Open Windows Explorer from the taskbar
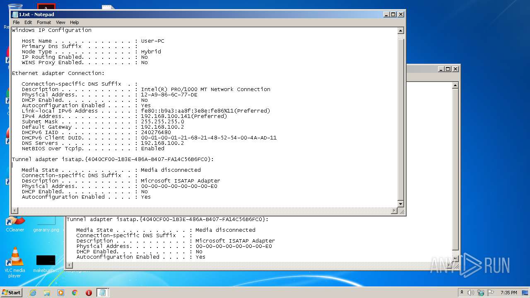 [47, 293]
